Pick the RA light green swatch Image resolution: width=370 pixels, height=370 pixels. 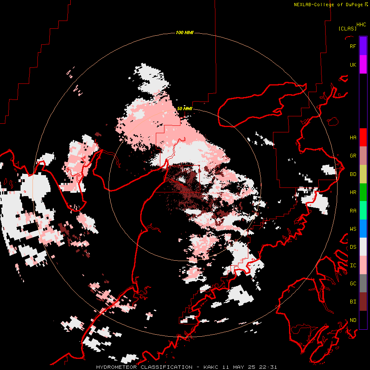click(x=363, y=210)
